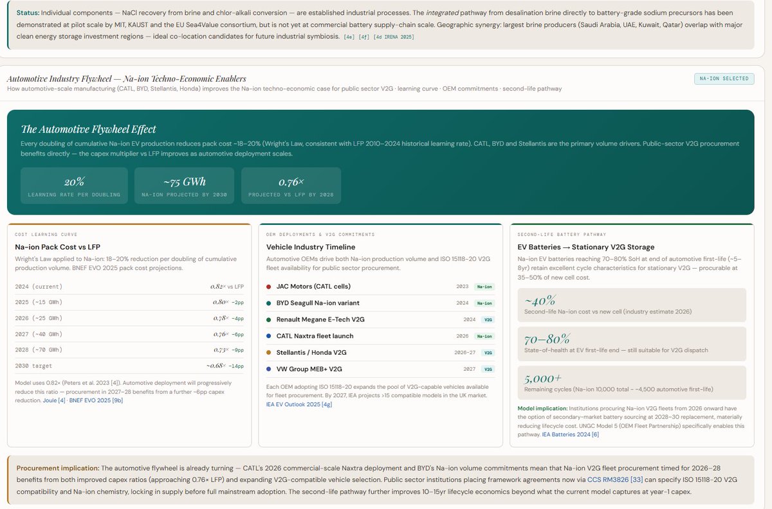This screenshot has width=772, height=509.
Task: Click The Automotive Flywheel Effect title
Action: click(88, 129)
